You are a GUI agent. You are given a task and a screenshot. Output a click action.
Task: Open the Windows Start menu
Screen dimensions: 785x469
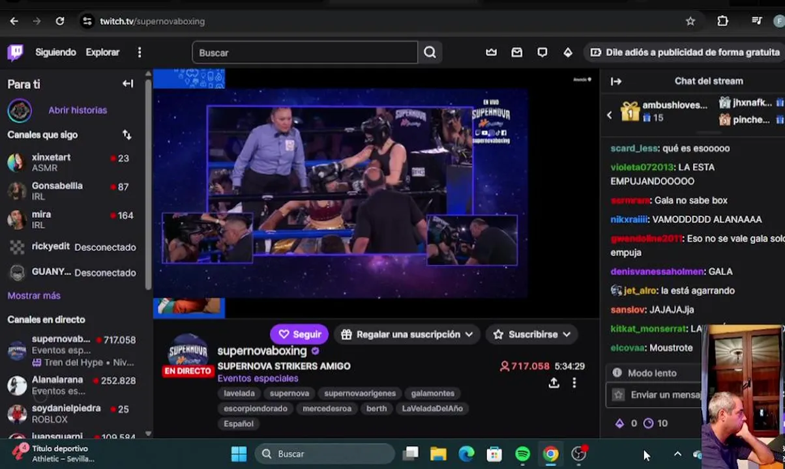click(x=239, y=454)
